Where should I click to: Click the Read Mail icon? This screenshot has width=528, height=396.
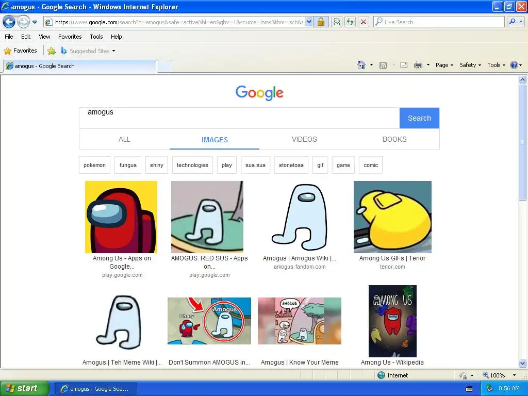point(404,65)
